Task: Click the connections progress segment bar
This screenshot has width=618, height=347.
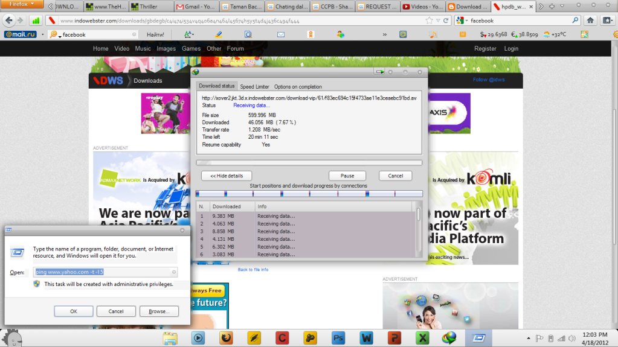Action: pyautogui.click(x=309, y=194)
